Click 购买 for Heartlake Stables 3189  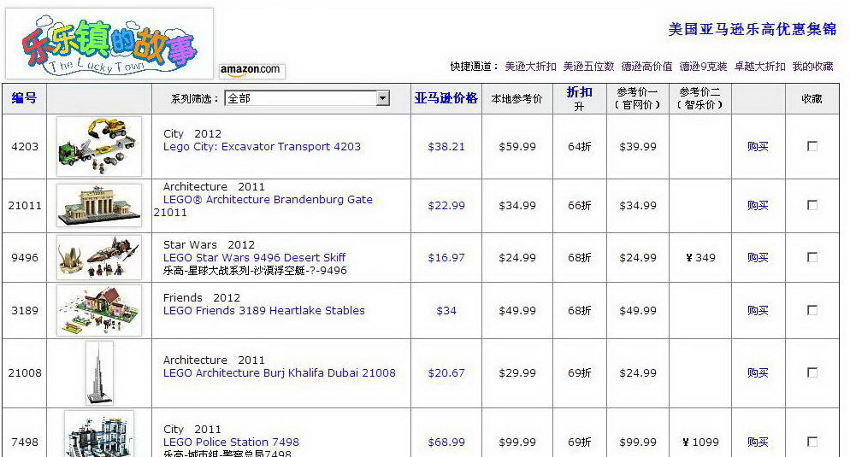point(758,310)
